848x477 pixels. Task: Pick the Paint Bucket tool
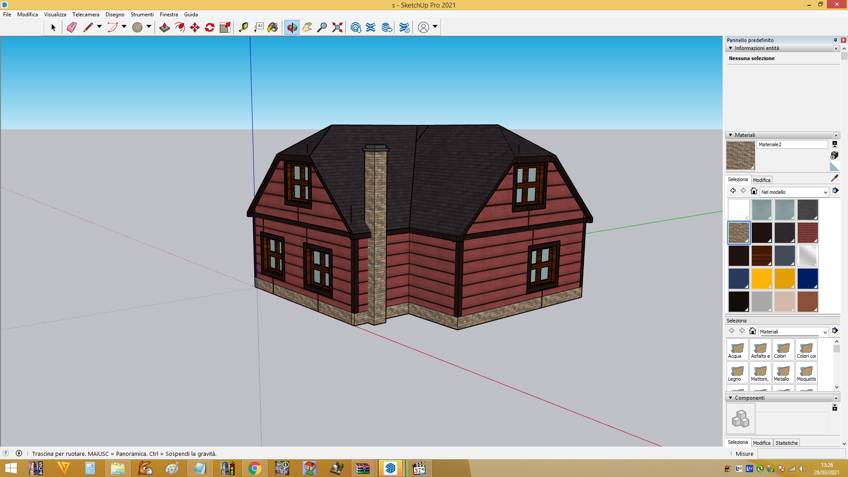pos(273,27)
